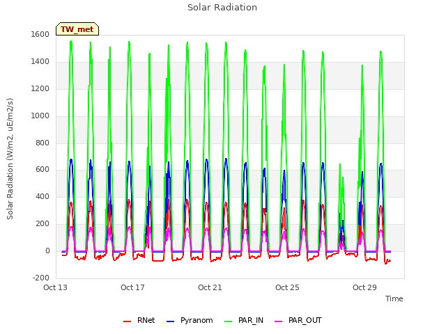Select the Oct 13 x-axis tick label
446x334 pixels.
(x=55, y=287)
